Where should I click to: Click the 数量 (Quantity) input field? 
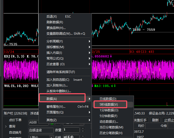click(x=71, y=130)
